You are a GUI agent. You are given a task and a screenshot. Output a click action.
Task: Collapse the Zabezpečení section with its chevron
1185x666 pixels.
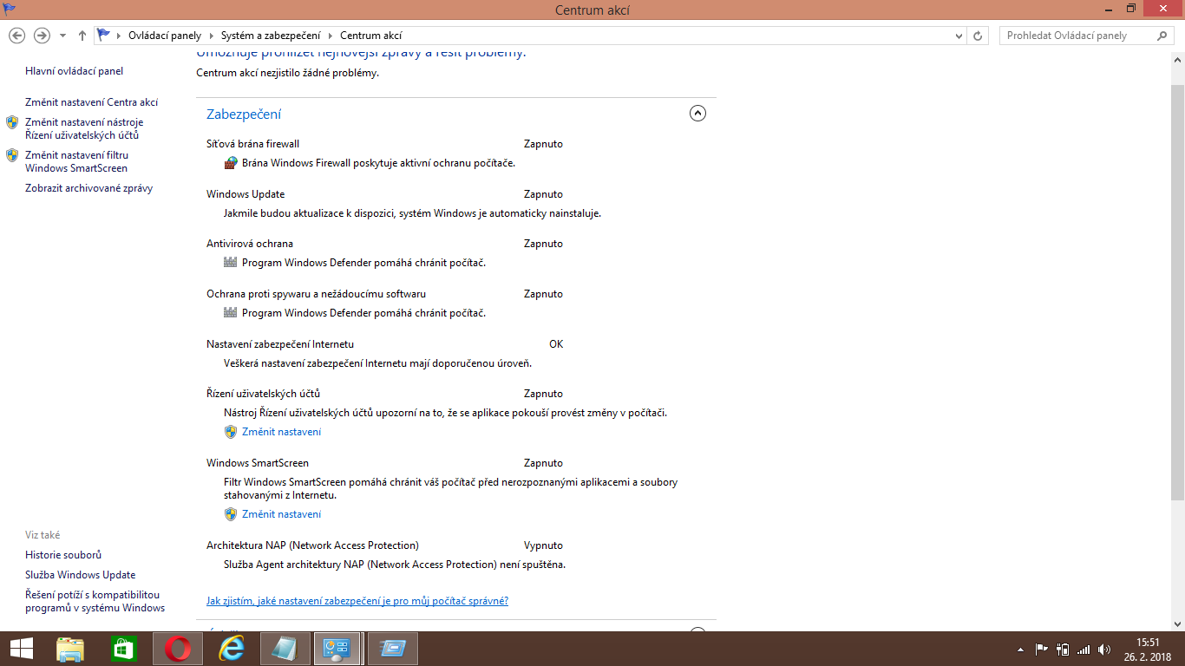pyautogui.click(x=697, y=114)
